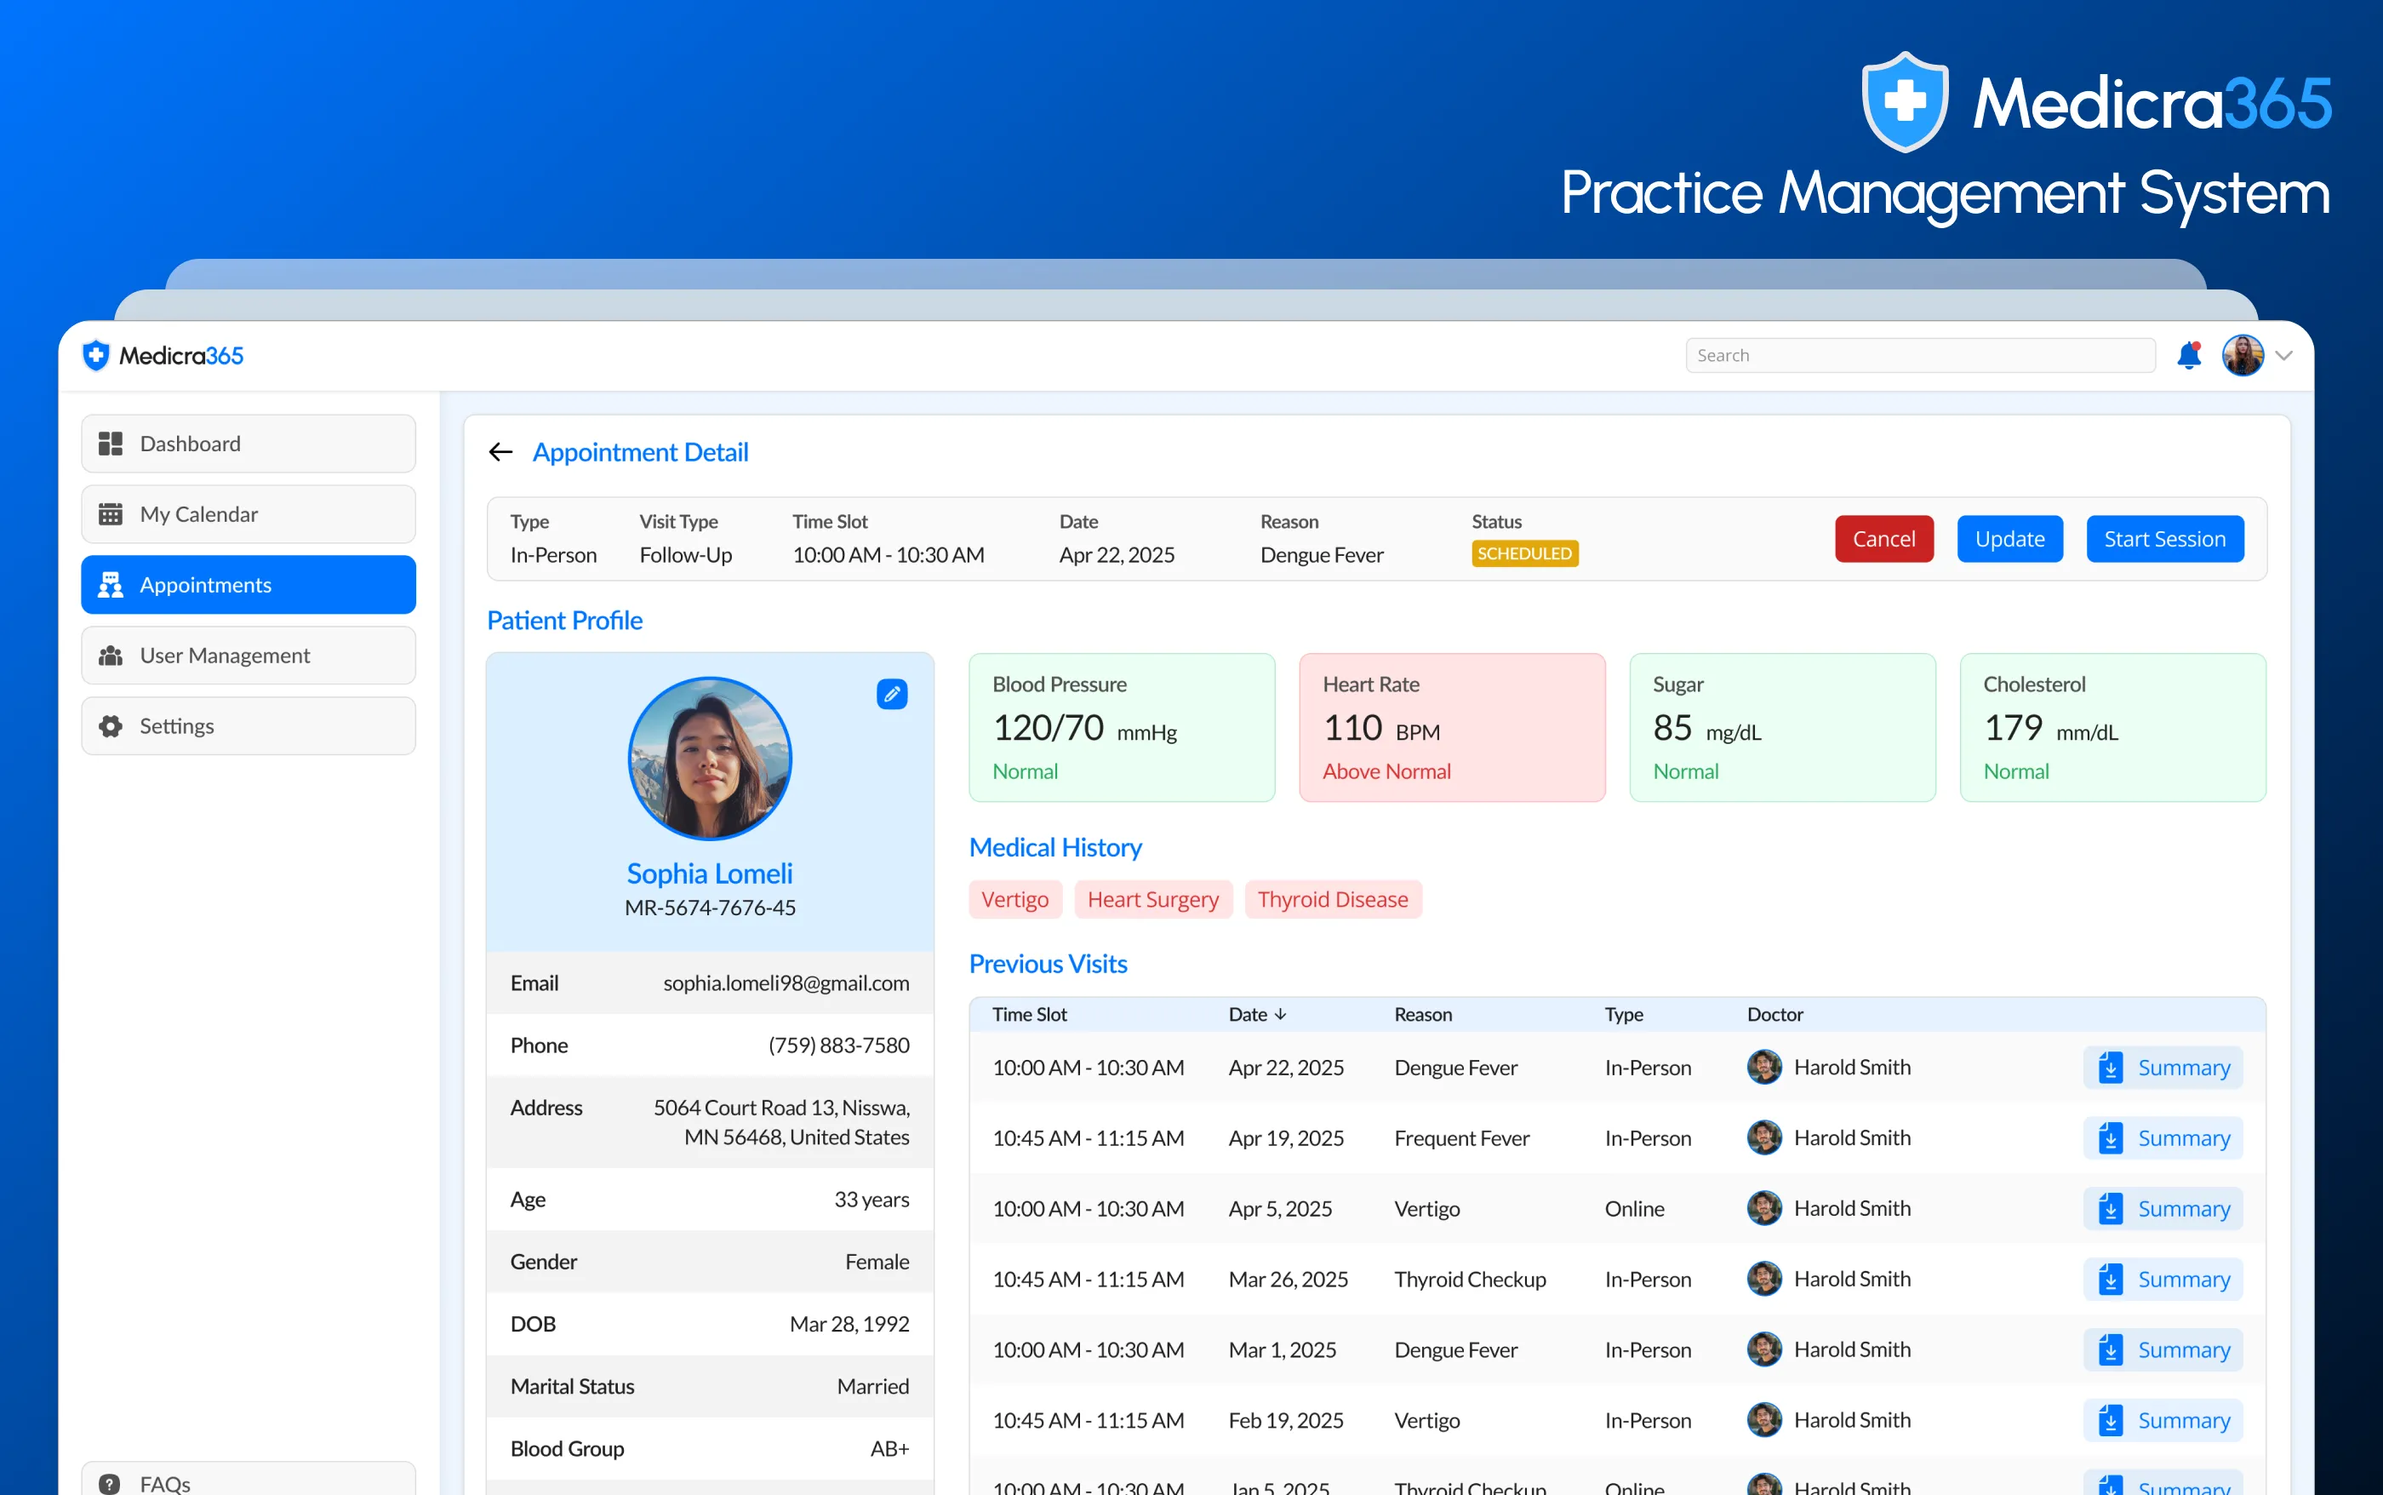
Task: Open Settings in the sidebar
Action: (248, 725)
